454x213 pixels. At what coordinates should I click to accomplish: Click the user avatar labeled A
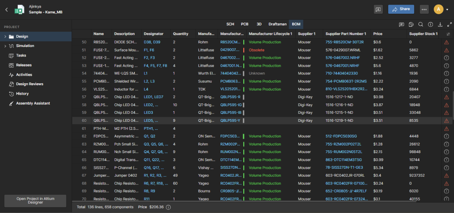438,9
